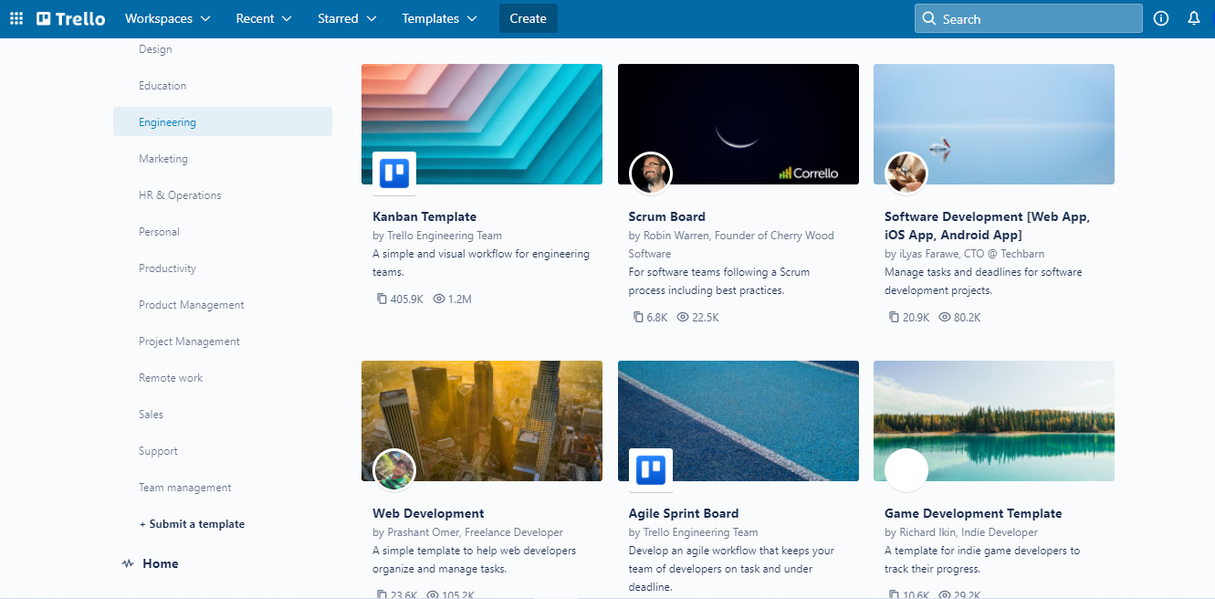Click the views eye icon under Kanban Template
The height and width of the screenshot is (599, 1215).
pos(438,299)
